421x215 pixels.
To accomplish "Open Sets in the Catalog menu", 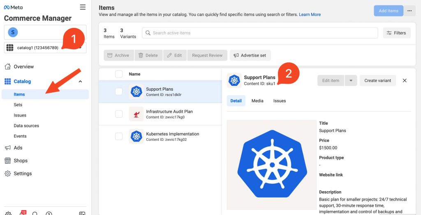I will 18,105.
